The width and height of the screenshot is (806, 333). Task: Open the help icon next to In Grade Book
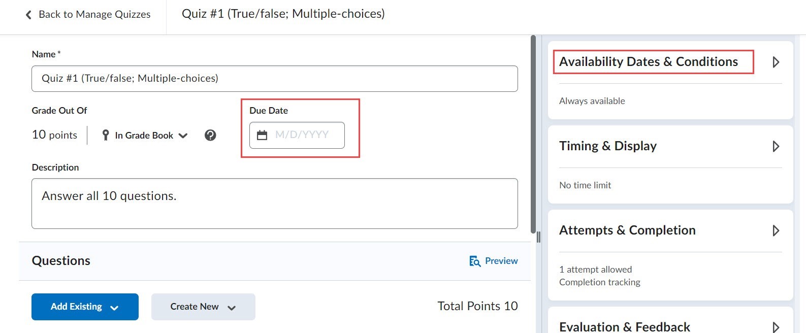coord(210,135)
